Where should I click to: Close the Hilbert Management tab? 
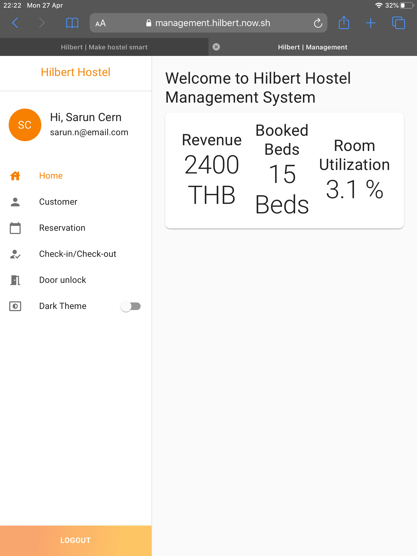pyautogui.click(x=216, y=47)
